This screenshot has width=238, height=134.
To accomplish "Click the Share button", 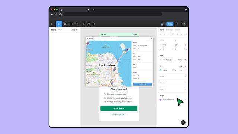I will point(170,24).
